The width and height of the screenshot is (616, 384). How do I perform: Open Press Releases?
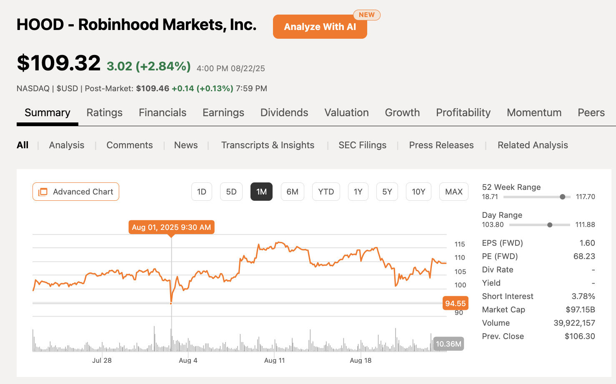click(x=441, y=145)
